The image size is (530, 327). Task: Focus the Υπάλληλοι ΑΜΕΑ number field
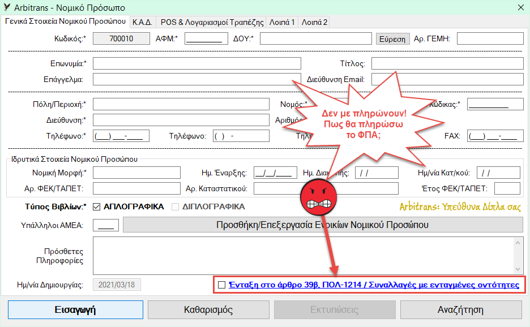[x=106, y=225]
